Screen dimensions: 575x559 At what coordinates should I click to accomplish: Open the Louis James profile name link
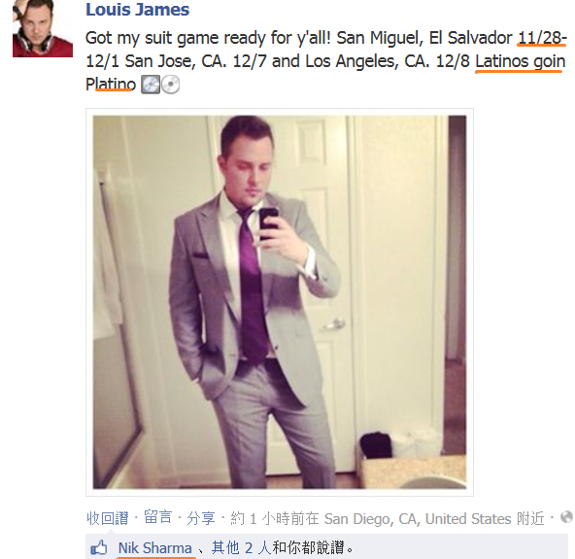click(x=138, y=10)
